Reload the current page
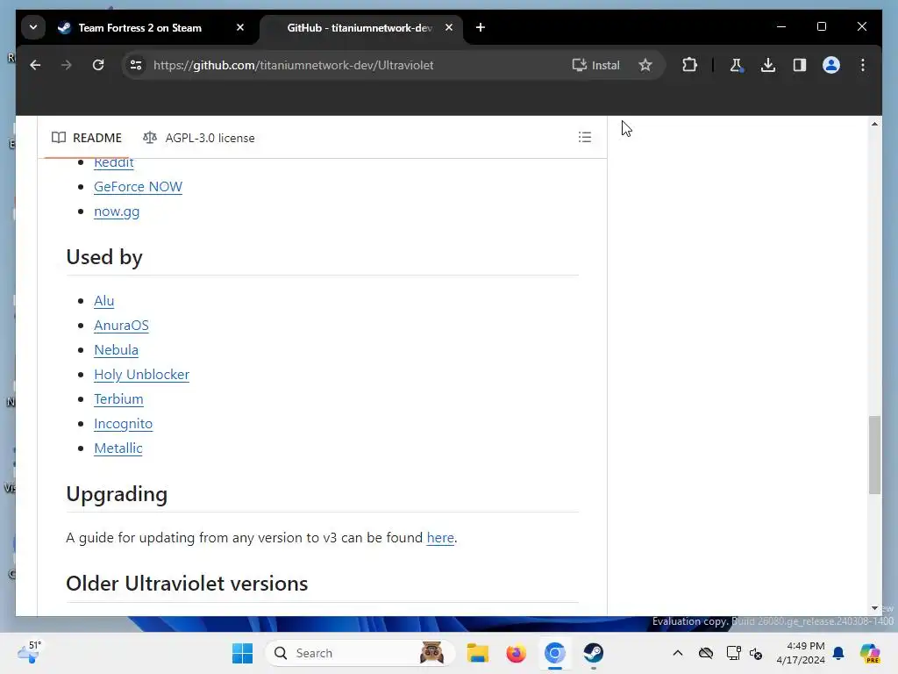The height and width of the screenshot is (674, 898). pyautogui.click(x=98, y=65)
